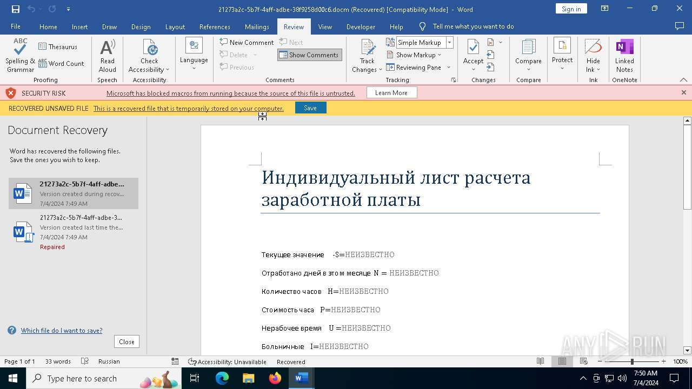Open Firefox from the taskbar
Screen dimensions: 692x389
275,378
